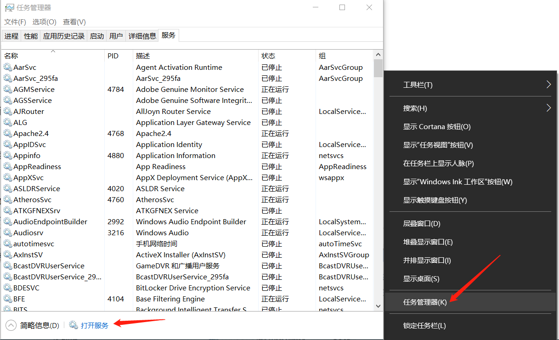Image resolution: width=559 pixels, height=340 pixels.
Task: Click the gear icon beside AxInstSV
Action: tap(7, 255)
